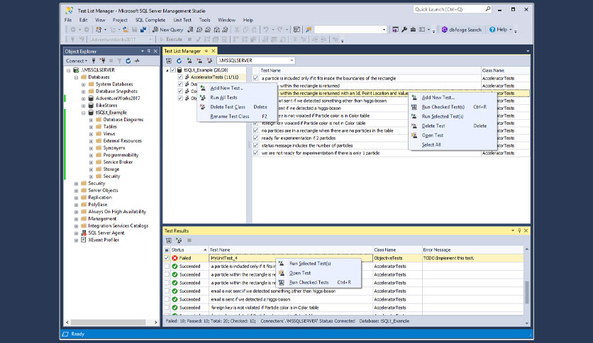This screenshot has height=343, width=593.
Task: Click the disconnect icon in Object Explorer toolbar
Action: coord(102,61)
